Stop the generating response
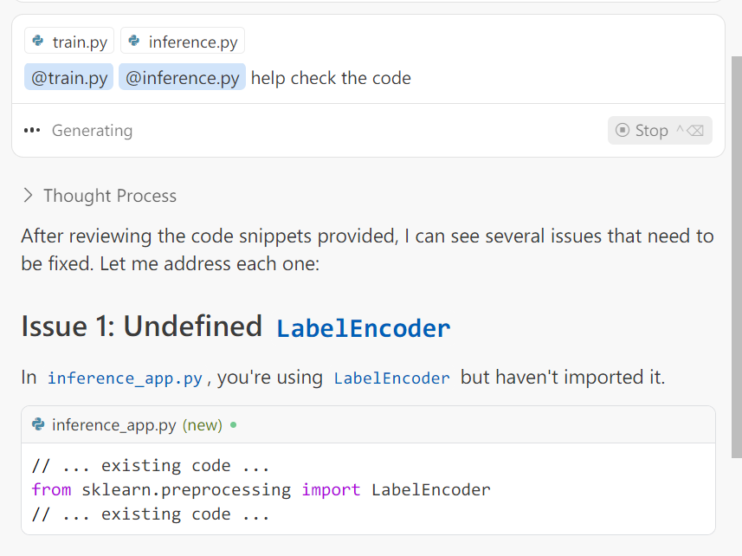 [660, 130]
